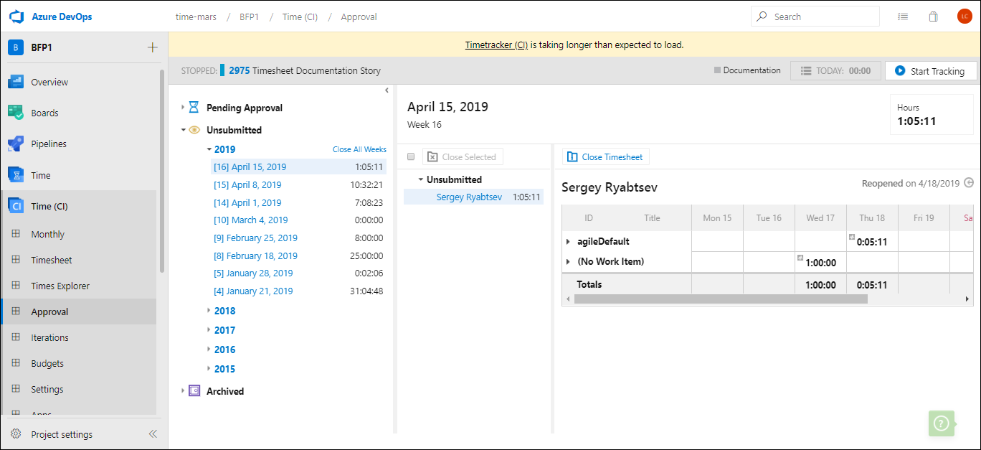Click work item 2975 link
Viewport: 981px width, 450px height.
(240, 70)
